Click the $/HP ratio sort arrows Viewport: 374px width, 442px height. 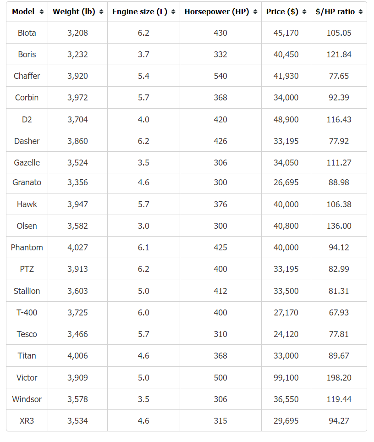361,12
